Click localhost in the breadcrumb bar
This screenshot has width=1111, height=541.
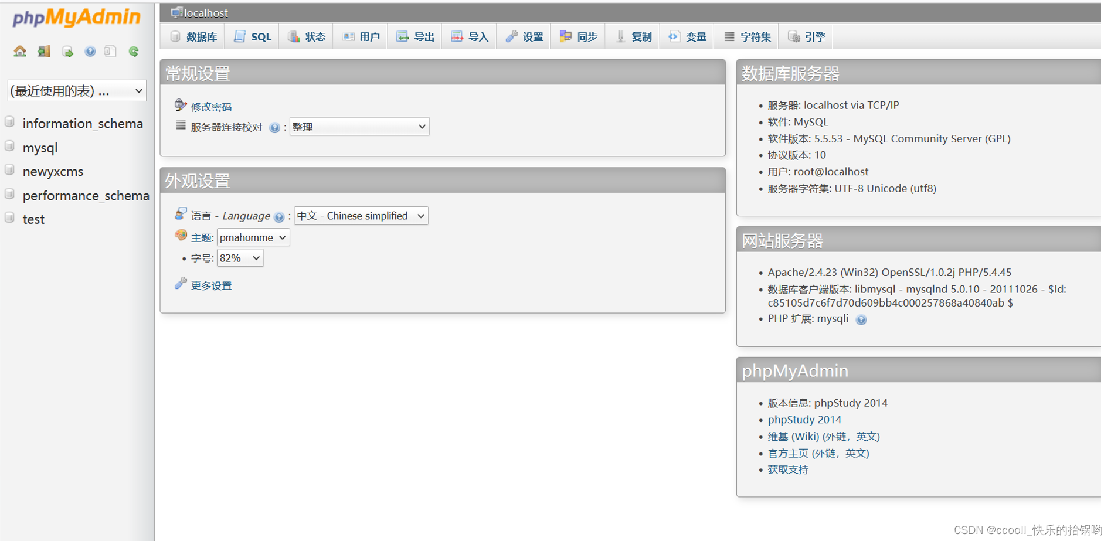click(206, 13)
